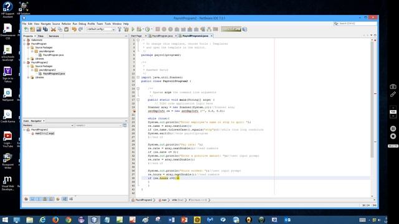399x224 pixels.
Task: Expand Libraries under PayrollProgram2
Action: [x=29, y=77]
